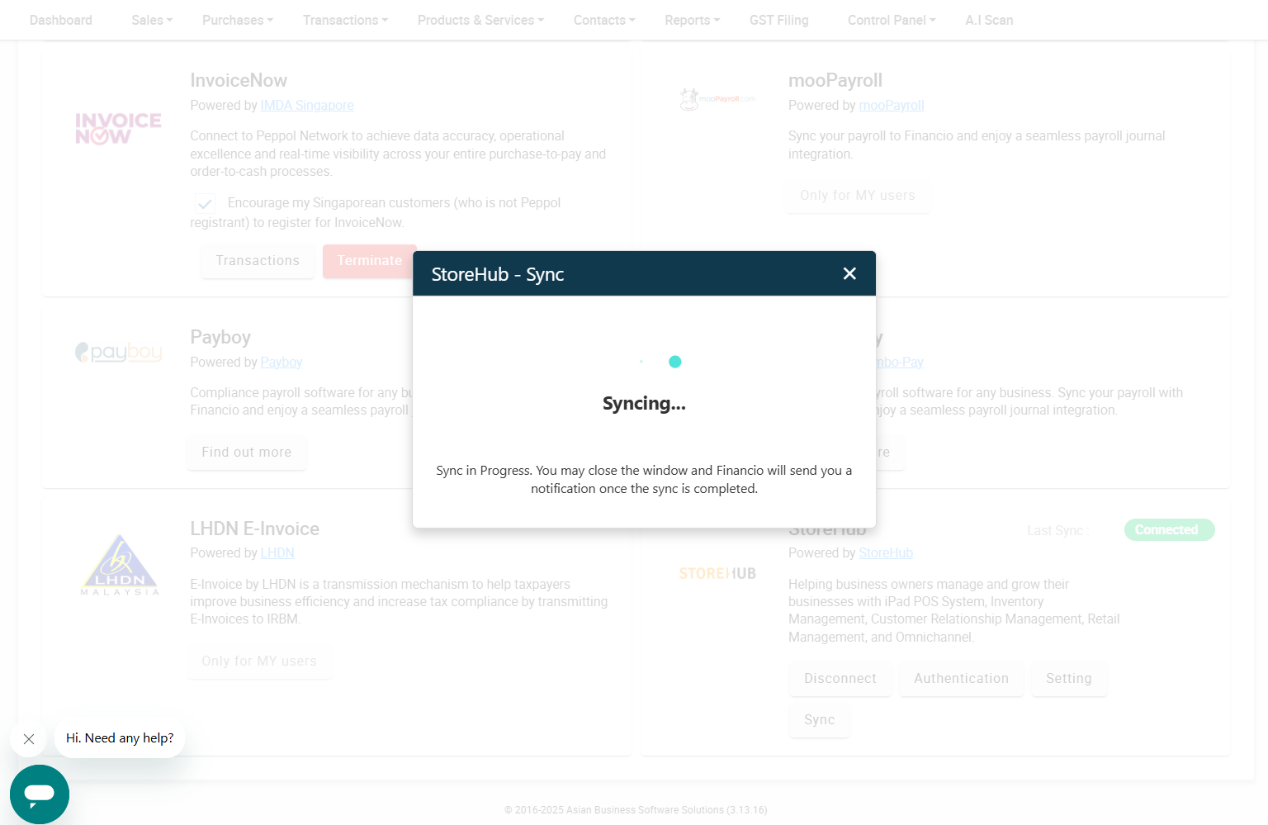Expand the Sales menu dropdown
The width and height of the screenshot is (1268, 825).
[x=152, y=20]
